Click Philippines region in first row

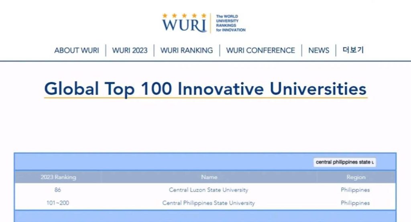(x=355, y=190)
